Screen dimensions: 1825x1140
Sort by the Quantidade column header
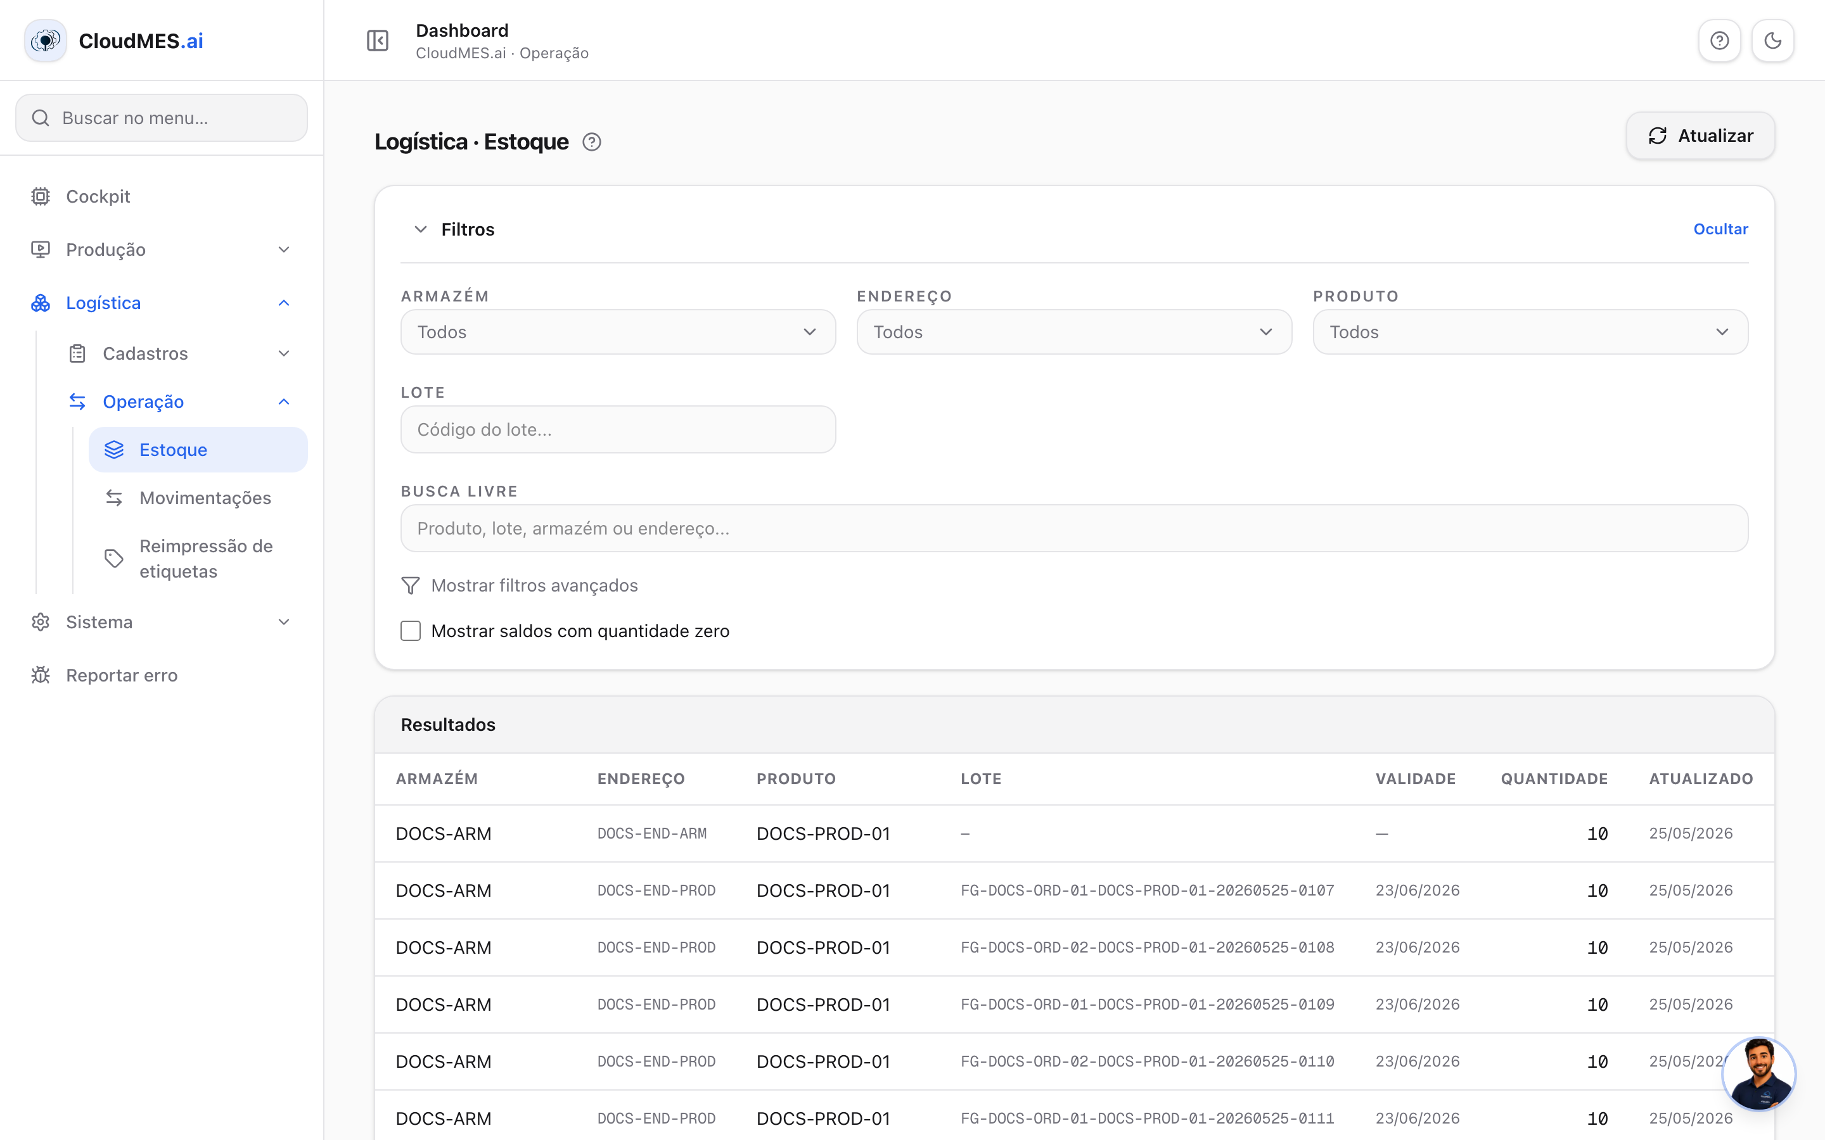pos(1554,779)
